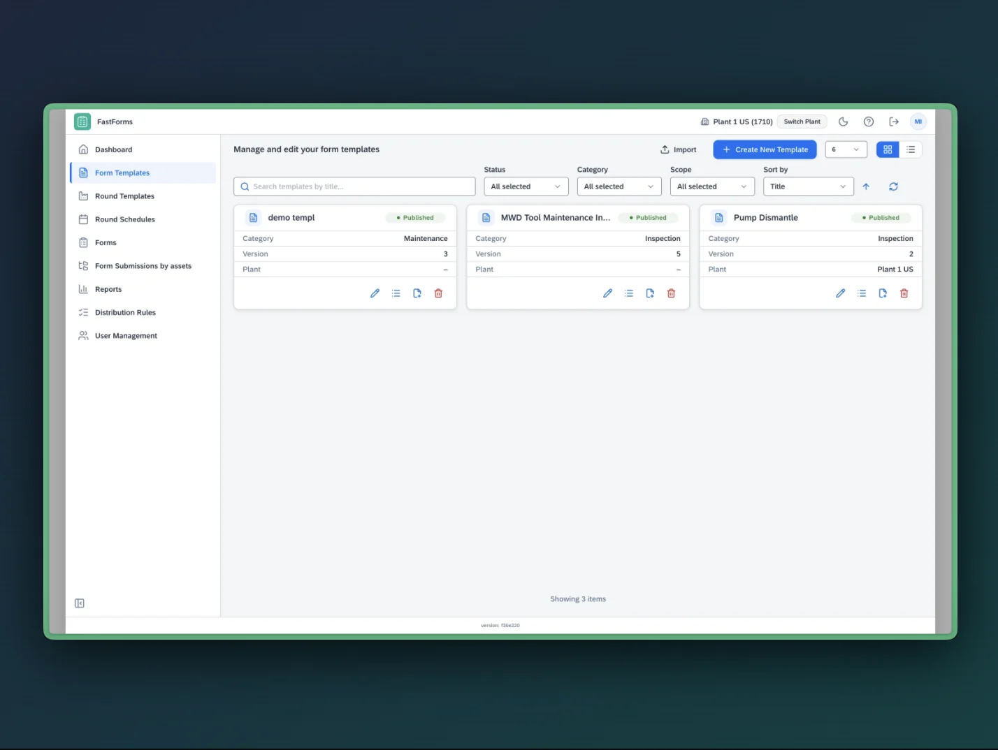Viewport: 998px width, 750px height.
Task: Open the Sort by Title dropdown
Action: 808,186
